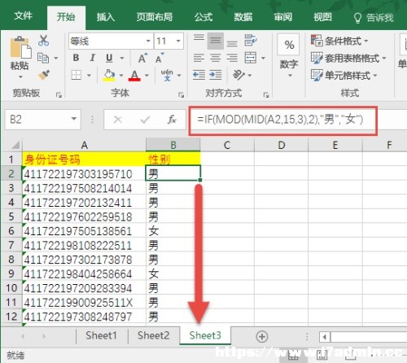Click the Merge and Center icon
The image size is (407, 363).
251,58
